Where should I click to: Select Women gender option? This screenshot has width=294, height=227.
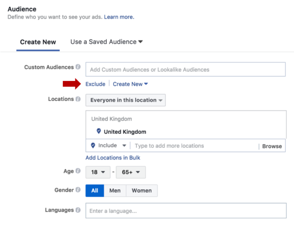click(x=142, y=191)
